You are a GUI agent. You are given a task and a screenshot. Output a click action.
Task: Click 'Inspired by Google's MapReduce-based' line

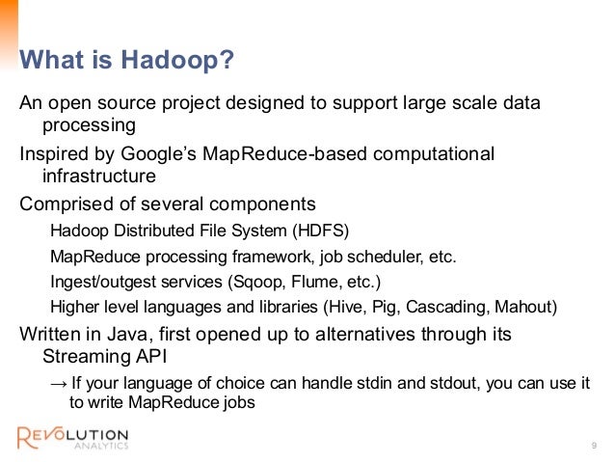257,154
